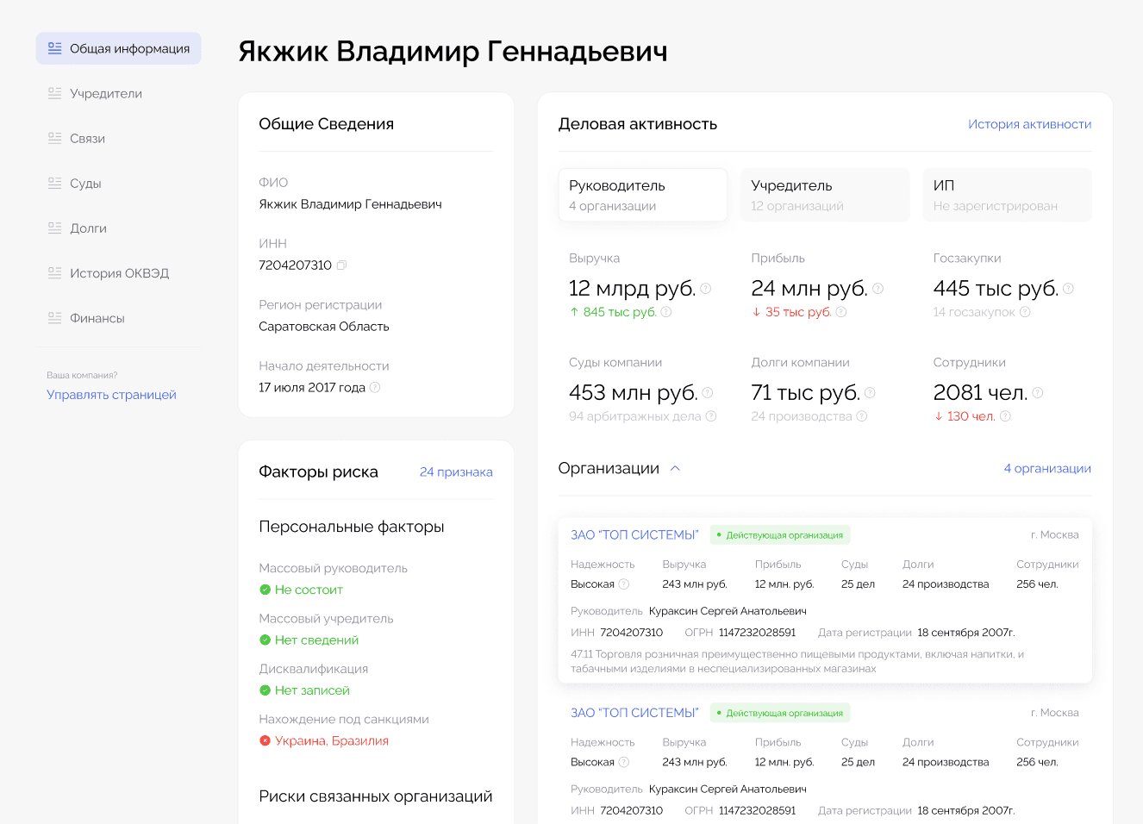
Task: Click the Учредители section icon in sidebar
Action: click(54, 93)
